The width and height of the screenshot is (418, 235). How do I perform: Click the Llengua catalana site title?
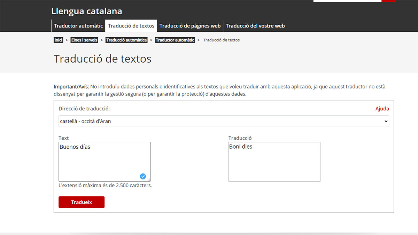click(87, 11)
